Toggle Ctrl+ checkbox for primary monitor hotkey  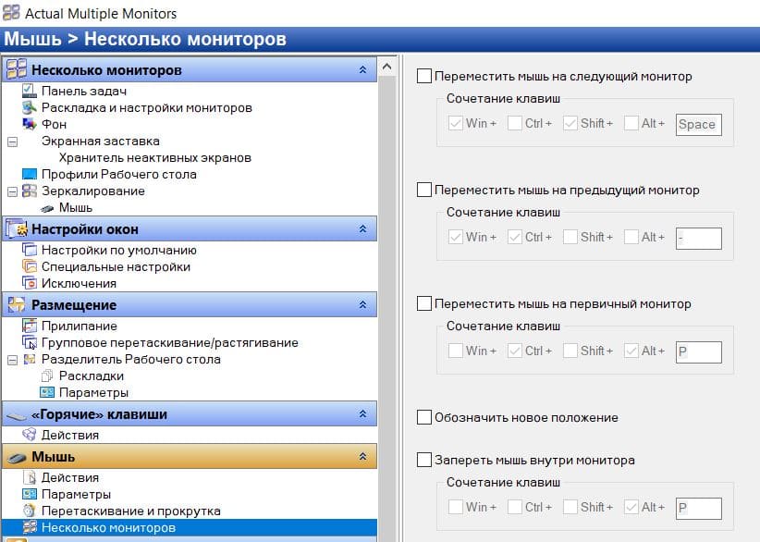[x=515, y=351]
